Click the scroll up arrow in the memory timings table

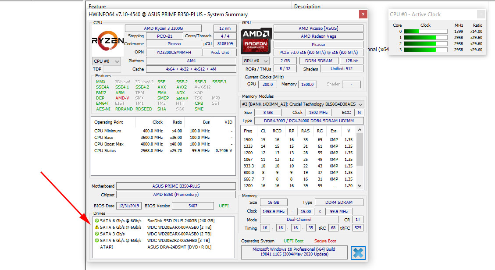(360, 130)
